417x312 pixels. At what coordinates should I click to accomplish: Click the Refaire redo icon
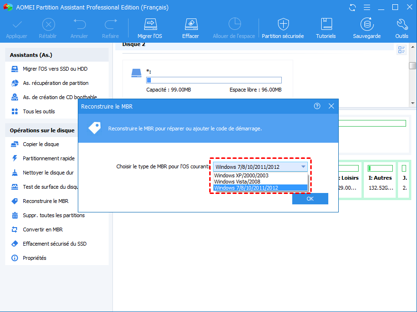(x=111, y=24)
